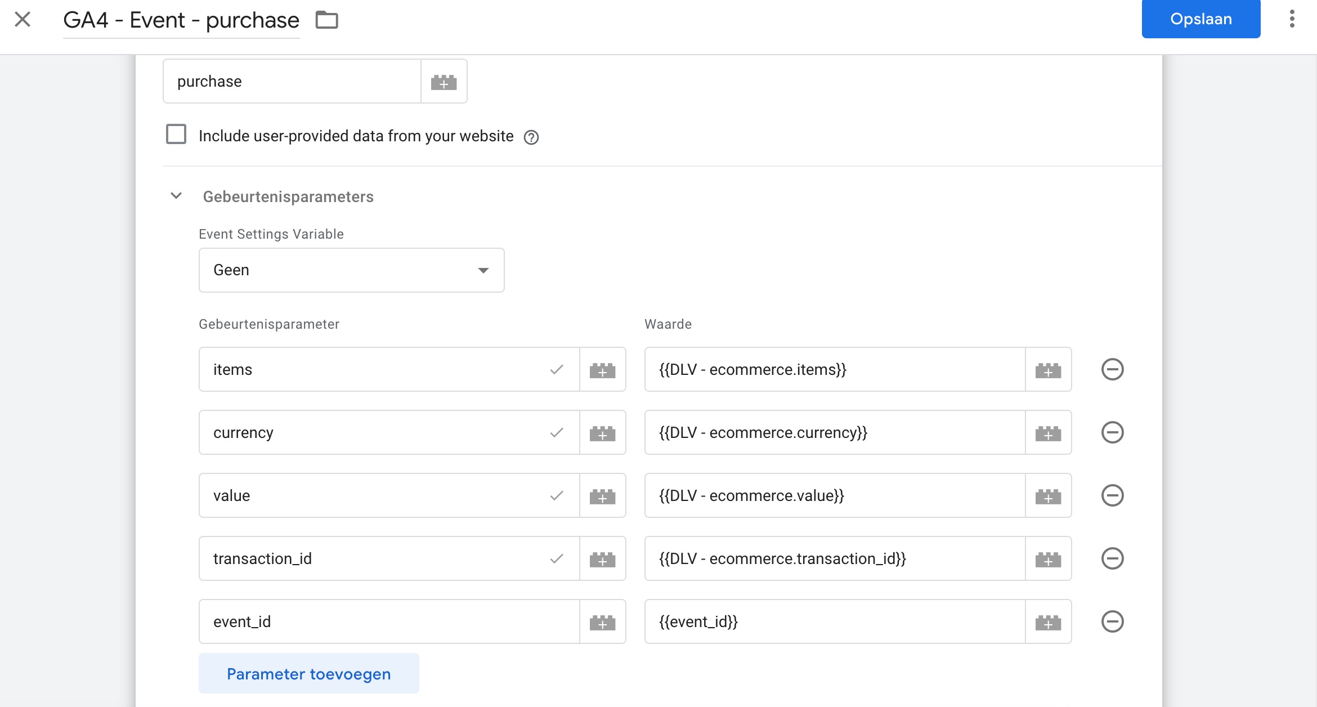
Task: Click the event_id parameter name field
Action: tap(389, 622)
